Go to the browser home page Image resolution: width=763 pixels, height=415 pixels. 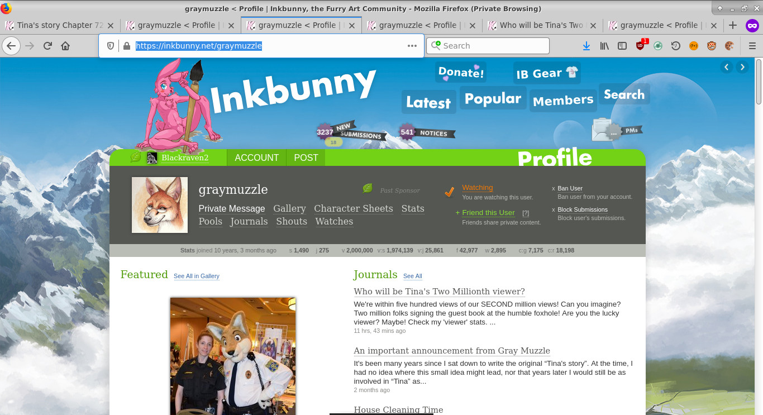(x=65, y=46)
